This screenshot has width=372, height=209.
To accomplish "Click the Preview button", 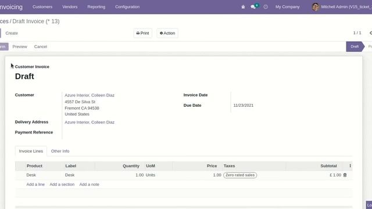I will (20, 46).
